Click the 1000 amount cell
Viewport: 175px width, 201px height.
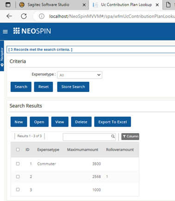click(x=96, y=190)
